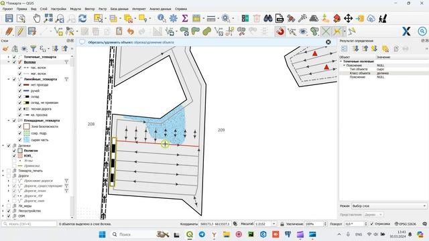Image resolution: width=429 pixels, height=241 pixels.
Task: Select features by area tool
Action: pos(98,18)
